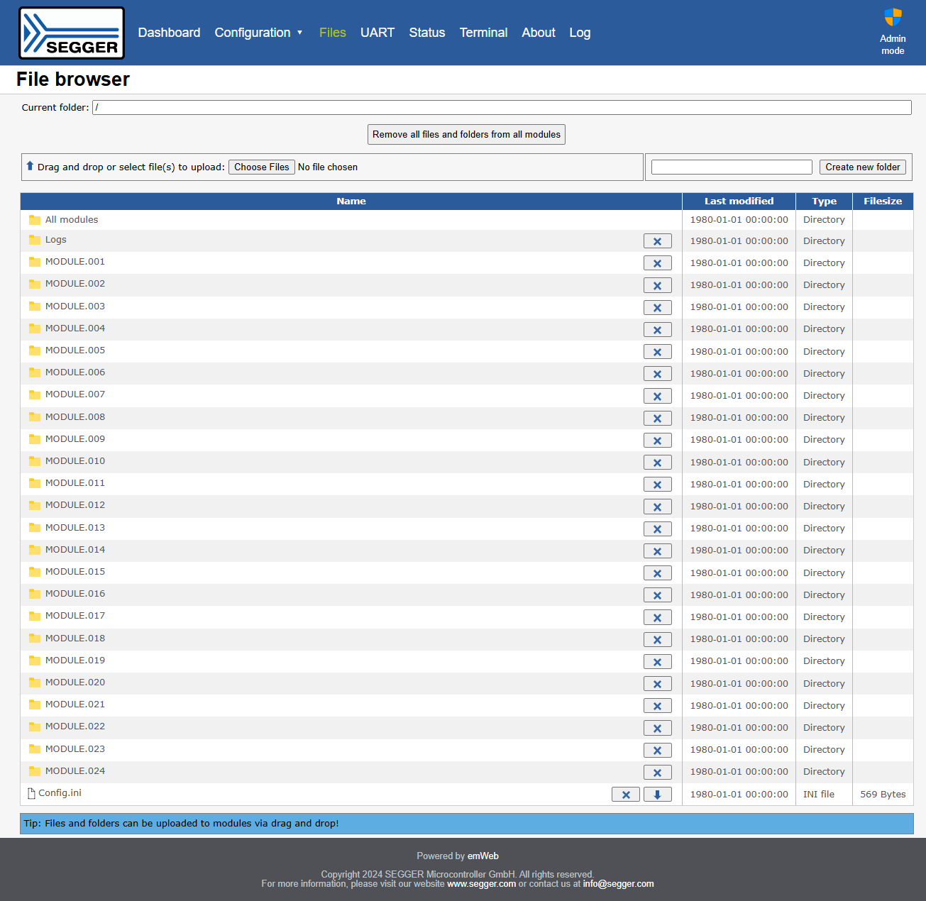Delete the MODULE.002 folder

(657, 285)
